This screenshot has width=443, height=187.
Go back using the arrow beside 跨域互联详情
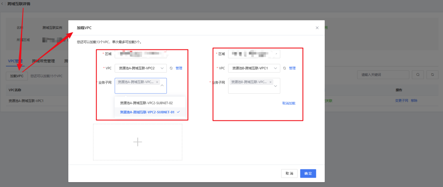pos(3,4)
